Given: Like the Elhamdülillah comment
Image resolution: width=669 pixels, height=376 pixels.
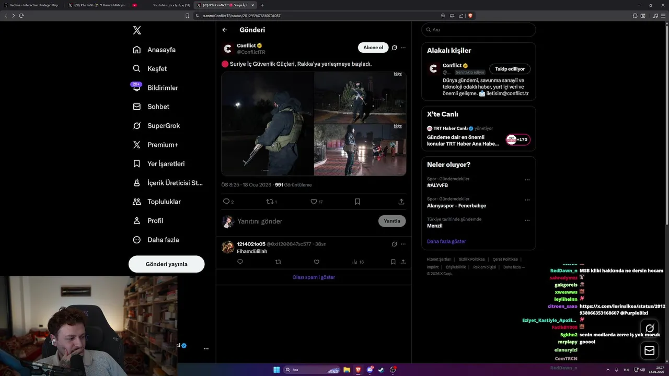Looking at the screenshot, I should pyautogui.click(x=316, y=262).
